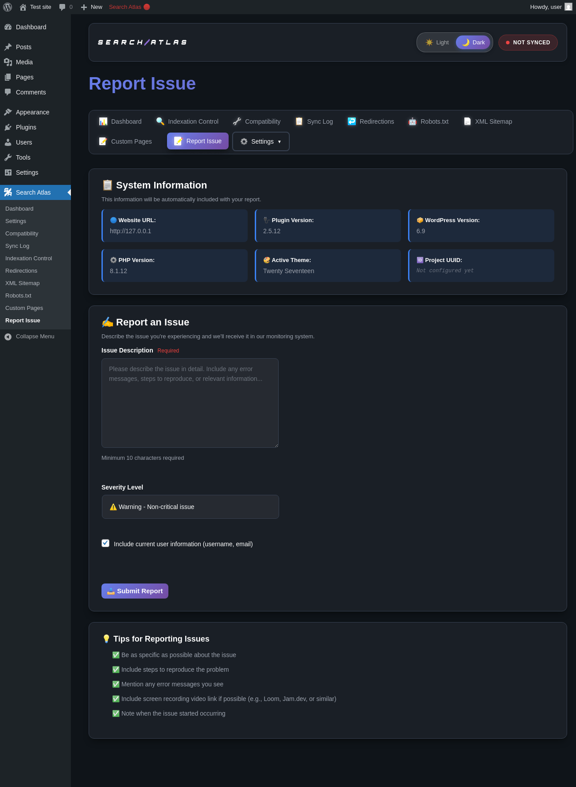576x787 pixels.
Task: Click the clipboard icon on Sync Log
Action: point(299,121)
